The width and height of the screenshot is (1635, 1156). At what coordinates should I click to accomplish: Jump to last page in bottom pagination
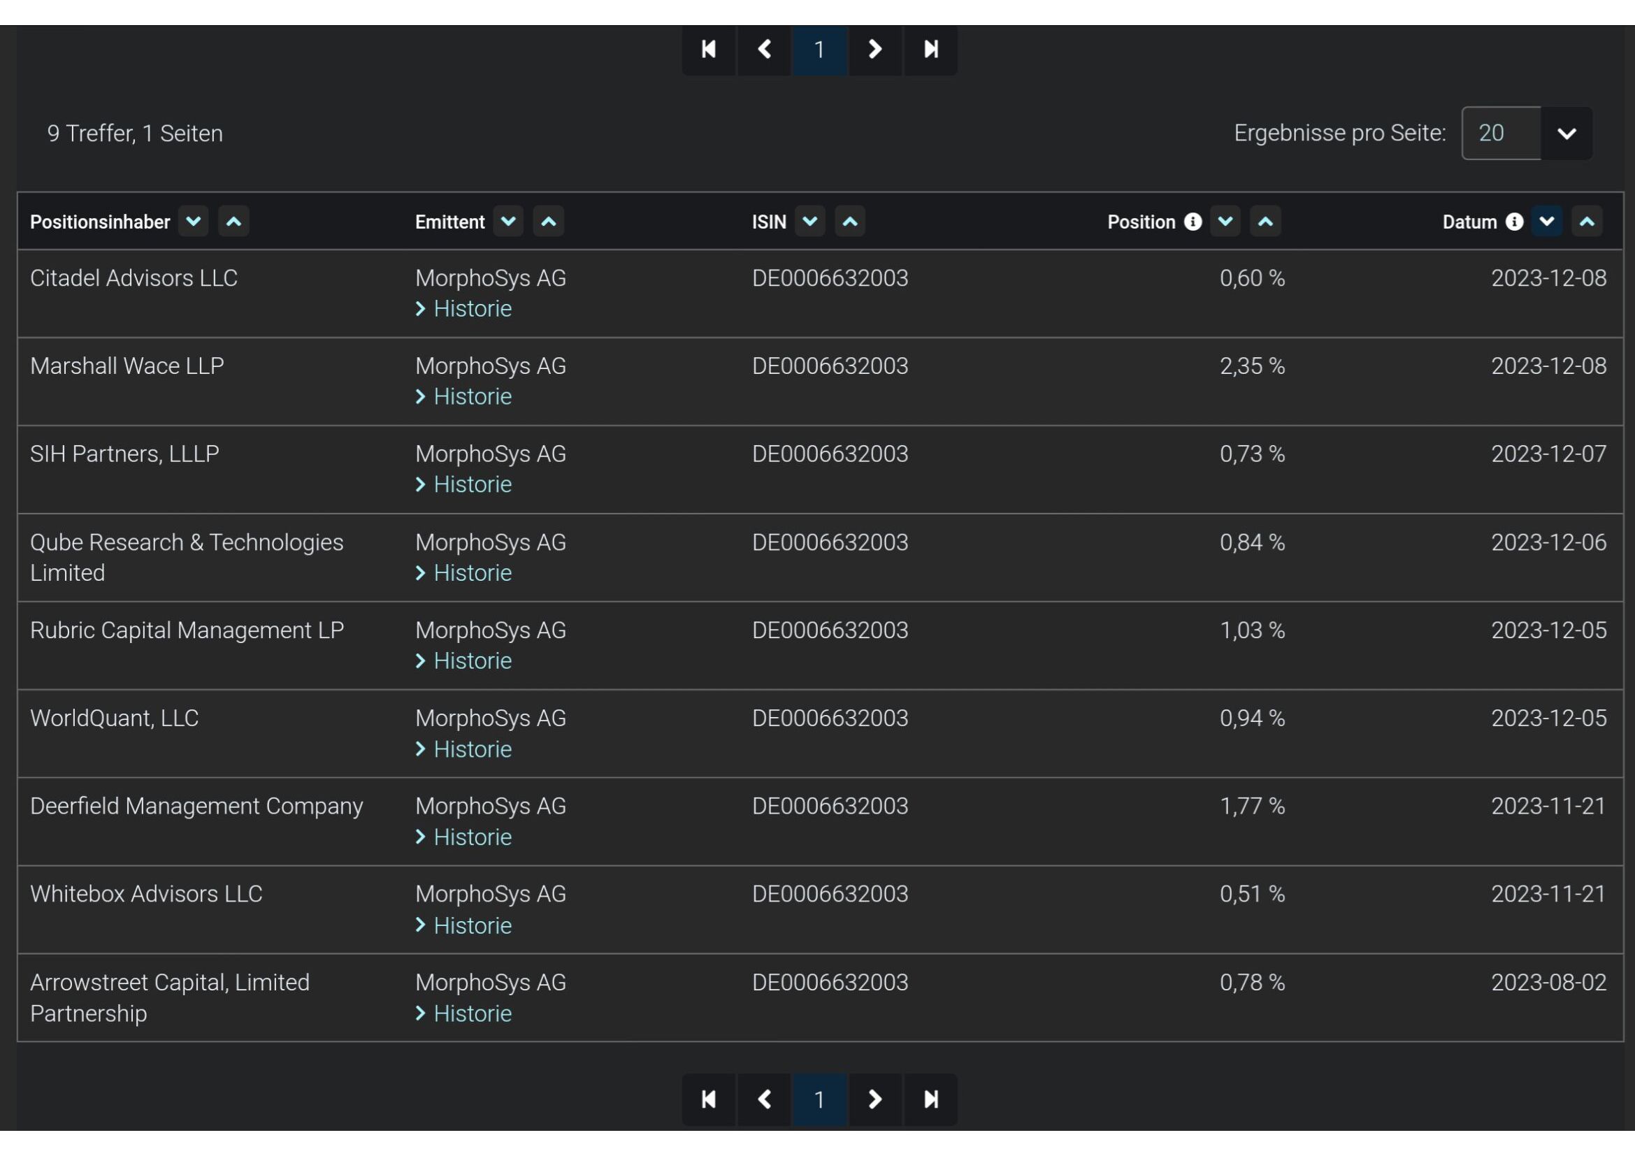click(x=930, y=1100)
